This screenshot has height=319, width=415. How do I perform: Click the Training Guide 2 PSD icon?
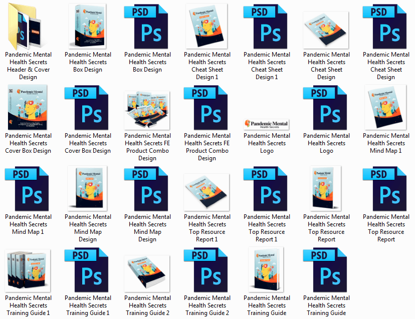tap(206, 270)
